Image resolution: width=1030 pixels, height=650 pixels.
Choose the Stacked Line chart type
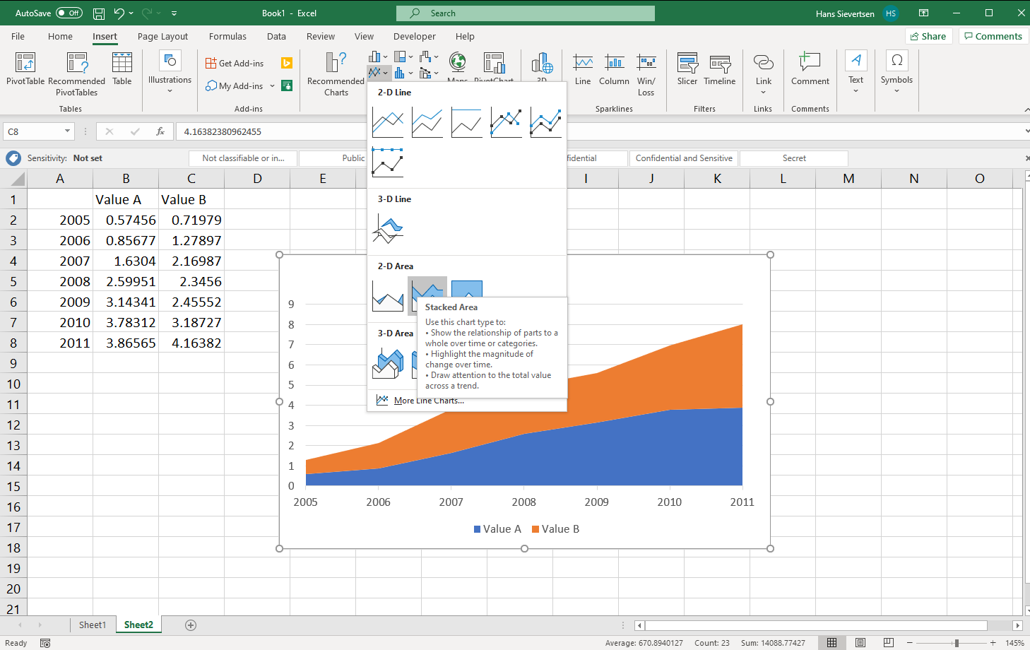pyautogui.click(x=427, y=122)
